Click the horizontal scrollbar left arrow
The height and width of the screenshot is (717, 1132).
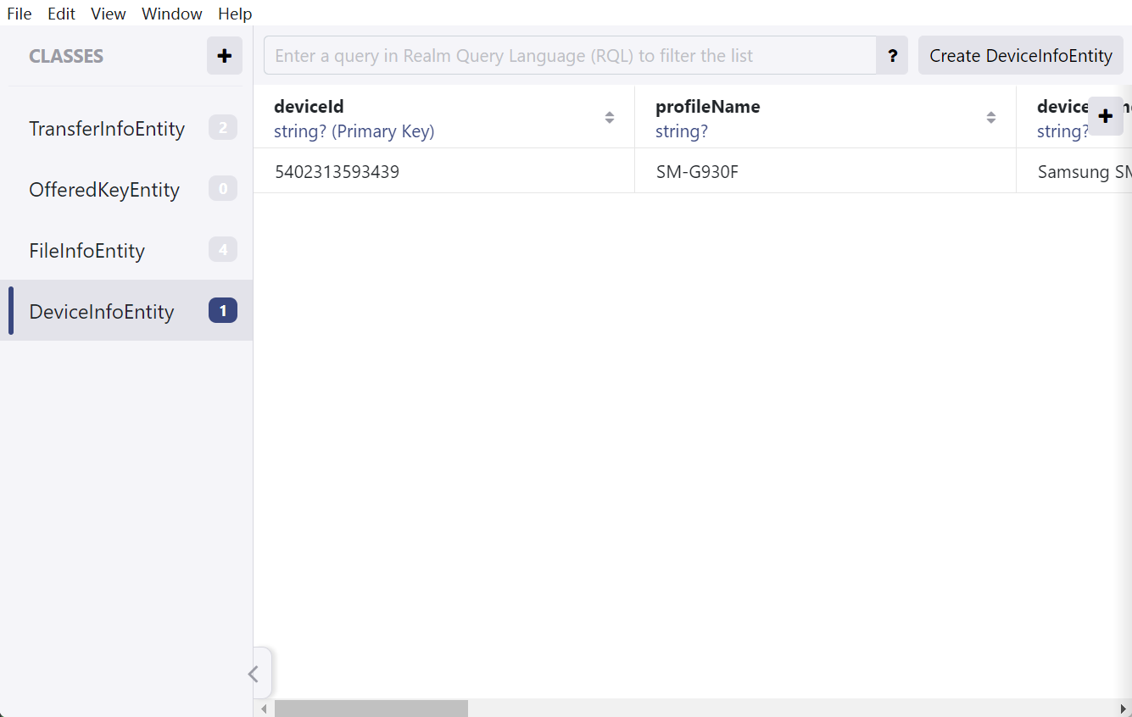click(x=264, y=708)
